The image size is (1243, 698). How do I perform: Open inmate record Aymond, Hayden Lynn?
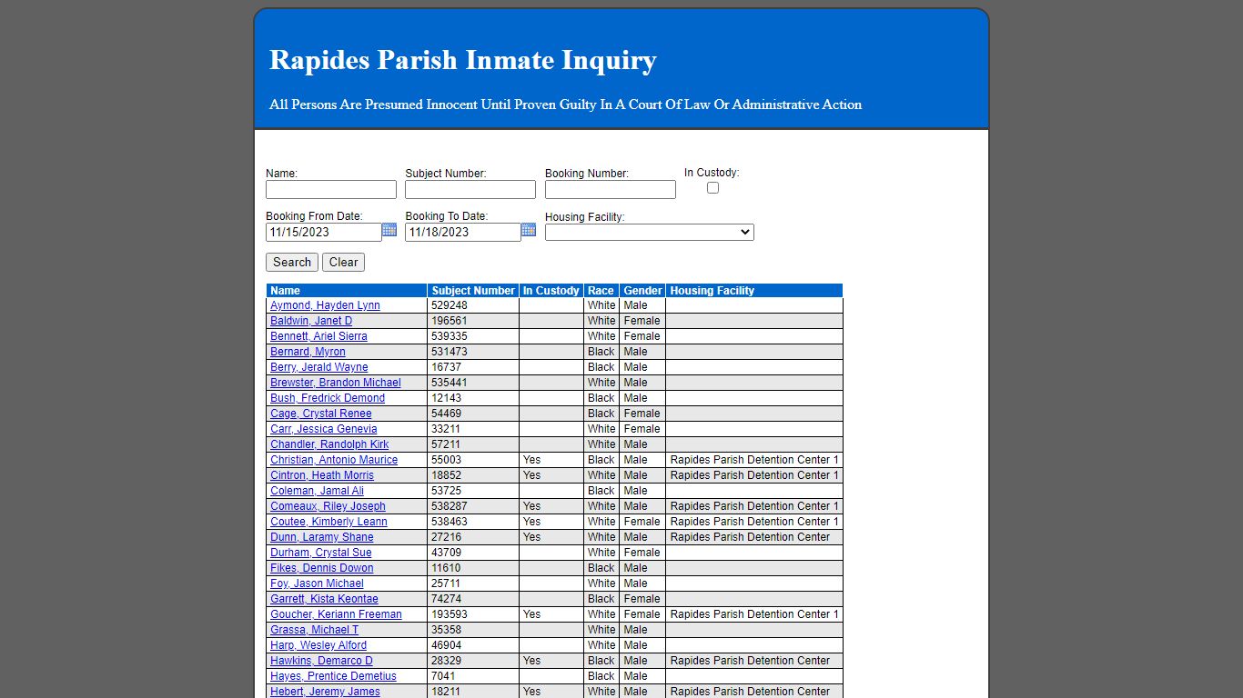[x=325, y=305]
